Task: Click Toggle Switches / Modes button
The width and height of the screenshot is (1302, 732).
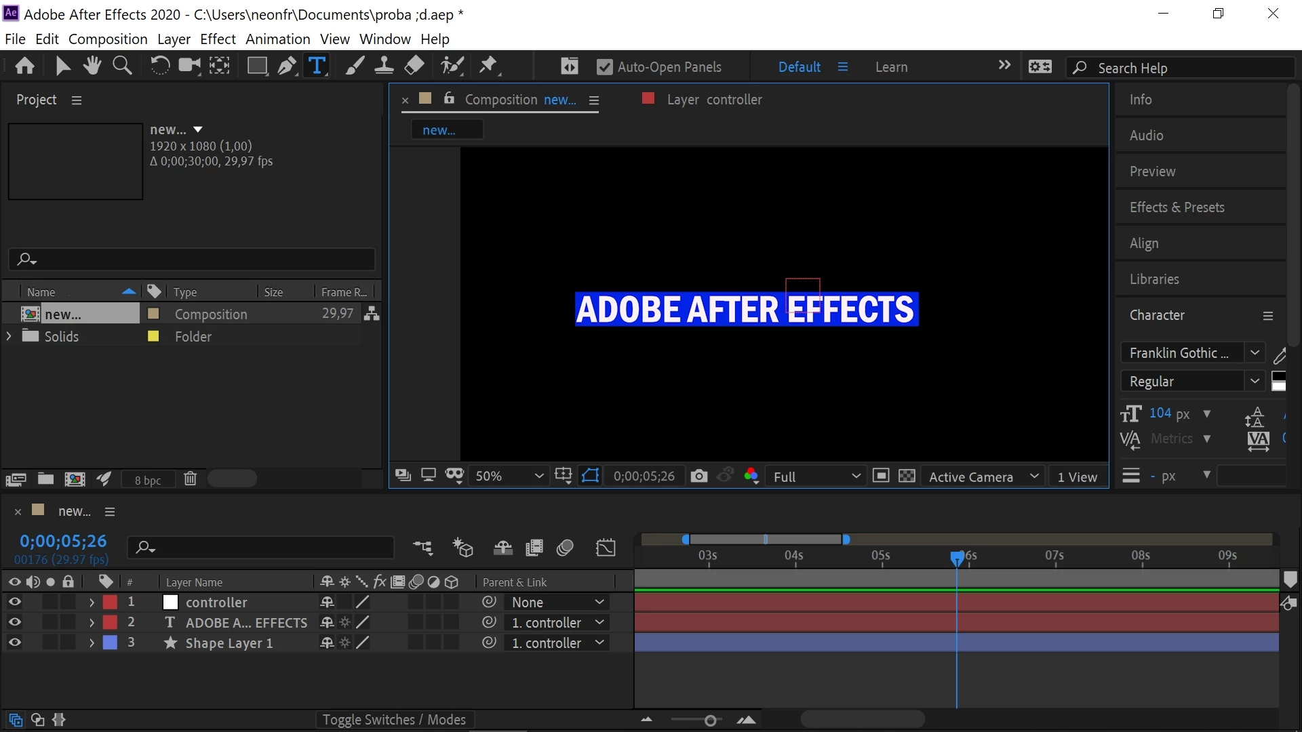Action: [x=394, y=720]
